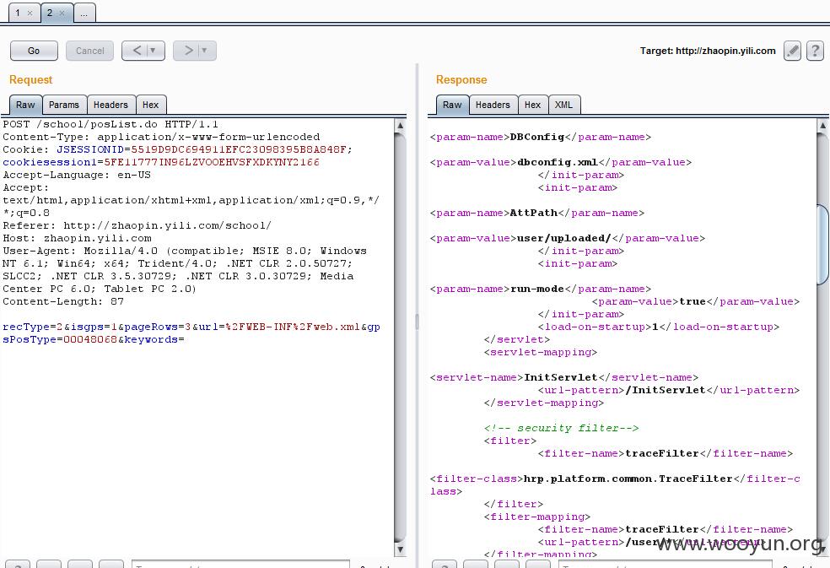
Task: Go forward to next request in history
Action: [x=188, y=51]
